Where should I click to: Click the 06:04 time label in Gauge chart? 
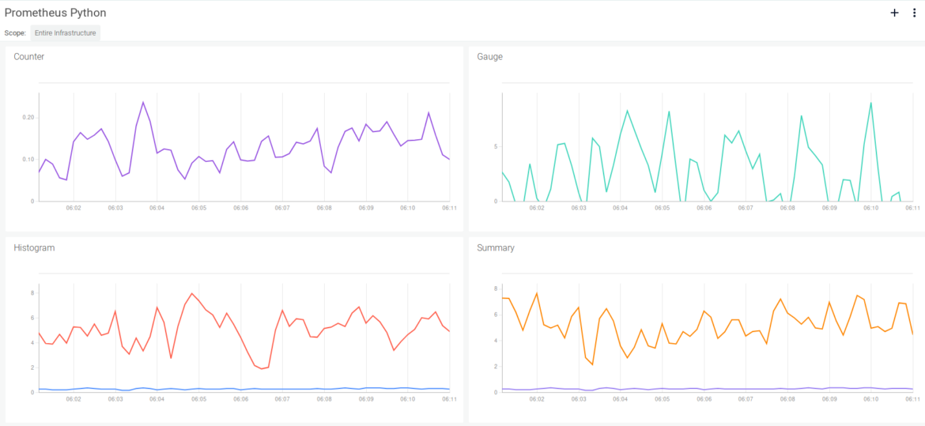tap(620, 209)
